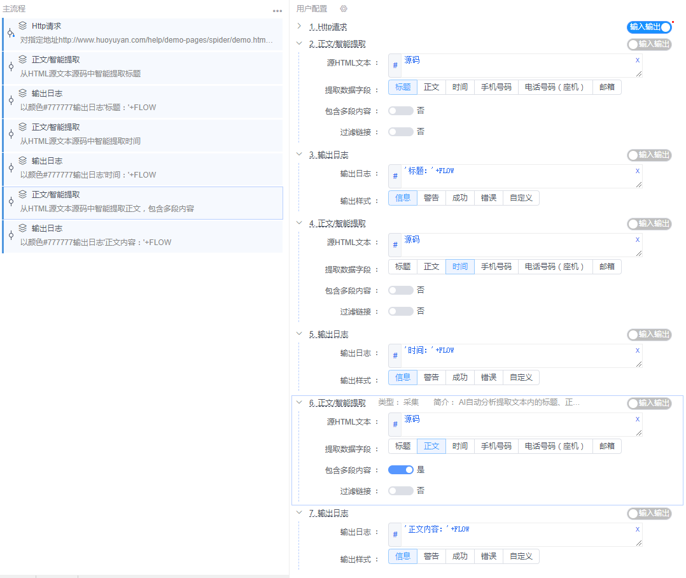Select 自定义 output style in step 3
This screenshot has width=686, height=578.
pos(522,197)
